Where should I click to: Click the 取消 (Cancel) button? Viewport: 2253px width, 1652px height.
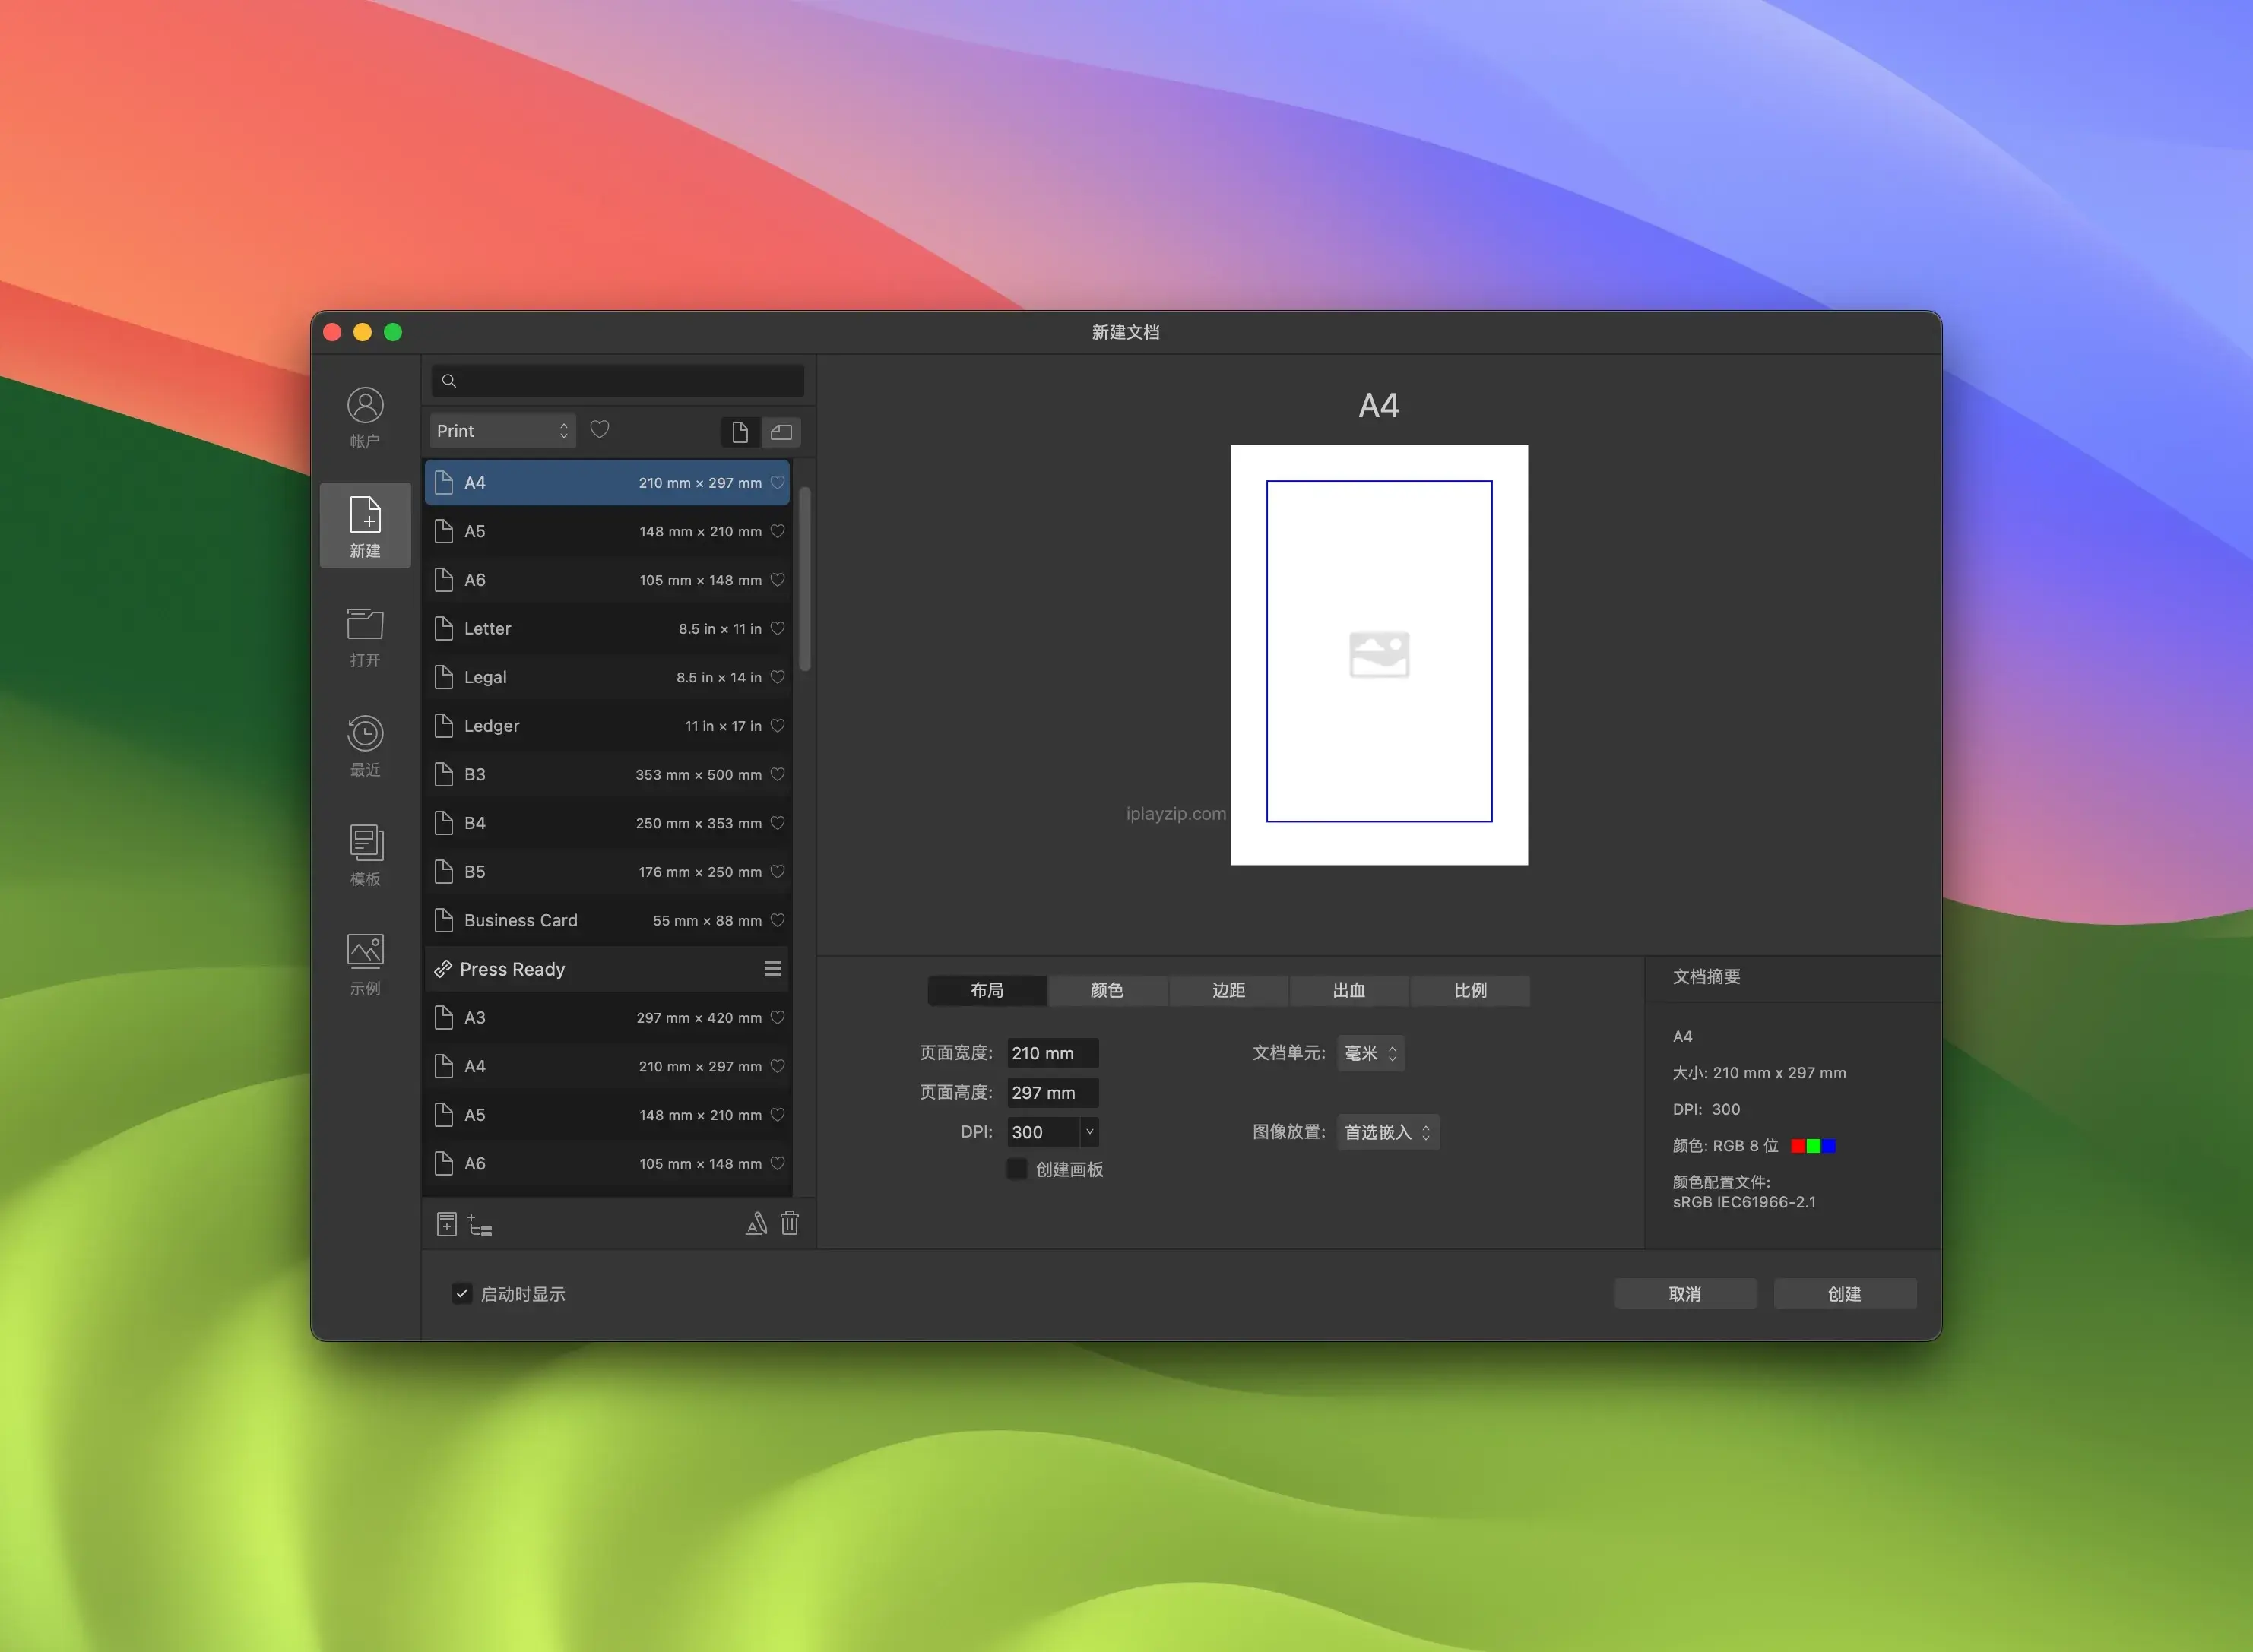click(x=1681, y=1293)
